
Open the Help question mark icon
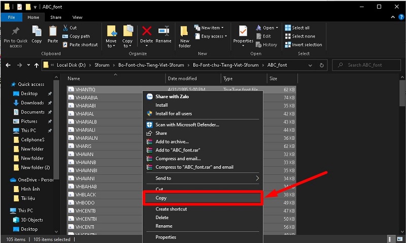401,17
